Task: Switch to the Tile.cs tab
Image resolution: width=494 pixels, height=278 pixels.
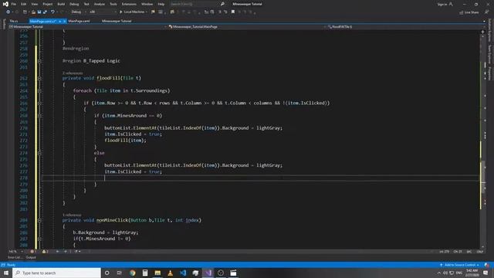Action: (x=14, y=21)
